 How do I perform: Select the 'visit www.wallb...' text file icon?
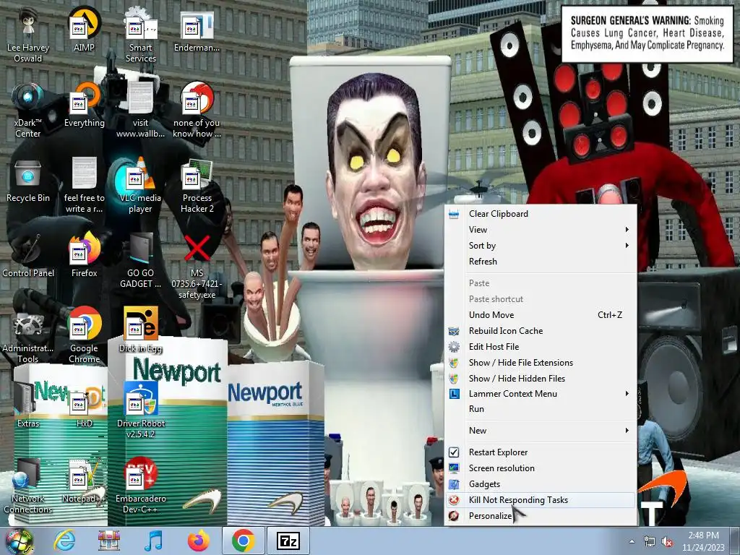tap(141, 111)
